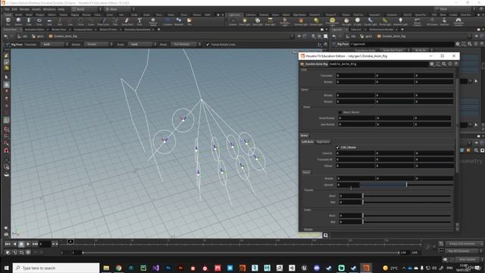Select the Sphere shelf tool

tap(18, 21)
